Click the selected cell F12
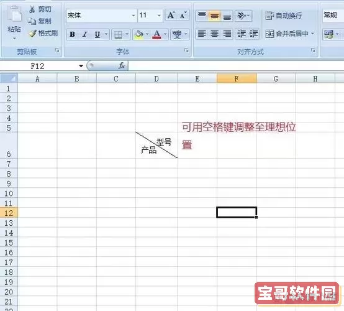The image size is (344, 311). [x=237, y=213]
